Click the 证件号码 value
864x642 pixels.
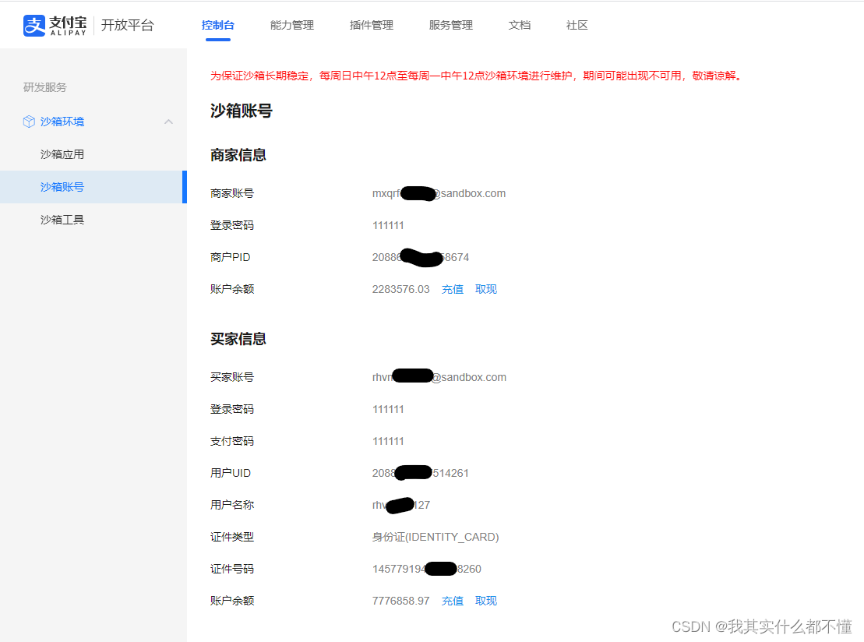click(x=426, y=569)
